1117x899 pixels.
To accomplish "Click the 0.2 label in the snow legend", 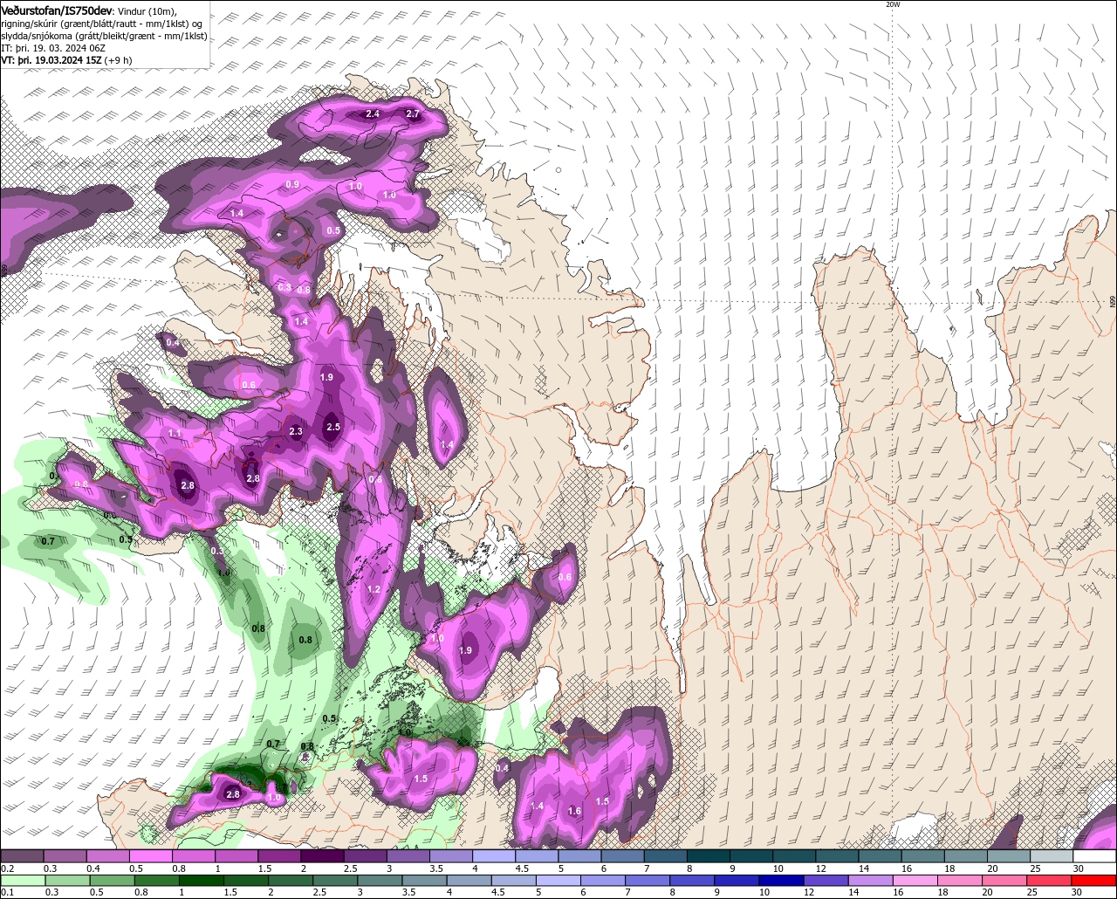I will (x=7, y=869).
